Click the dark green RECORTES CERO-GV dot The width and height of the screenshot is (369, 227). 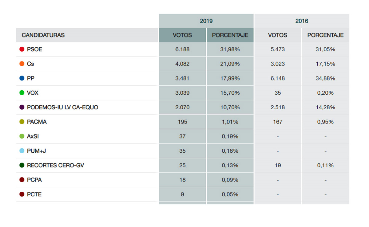point(22,165)
